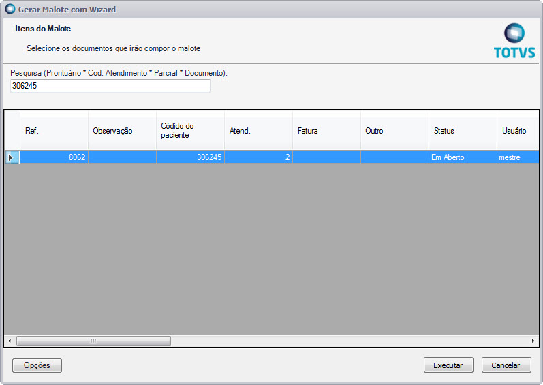Viewport: 543px width, 385px height.
Task: Click the Cancelar button
Action: coord(506,365)
